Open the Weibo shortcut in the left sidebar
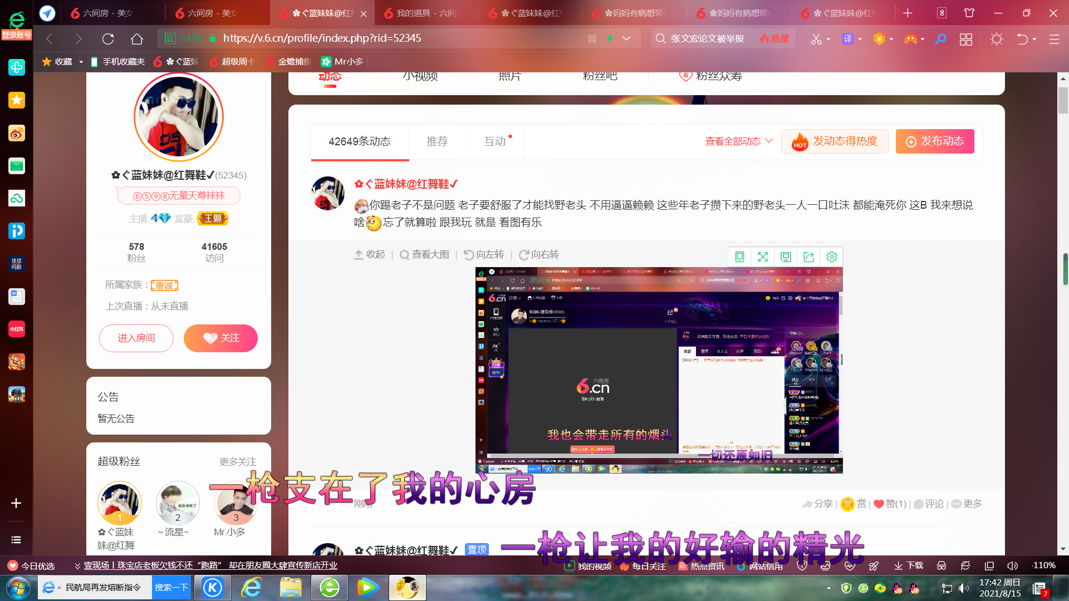1069x601 pixels. click(17, 134)
